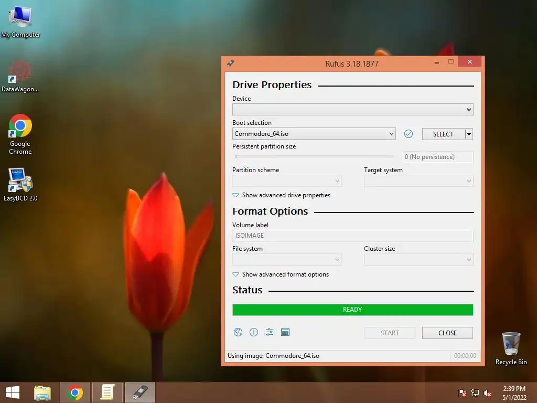Open Rufus language settings globe icon

(x=238, y=332)
